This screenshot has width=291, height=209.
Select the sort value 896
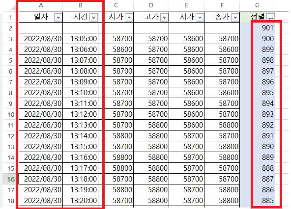258,82
